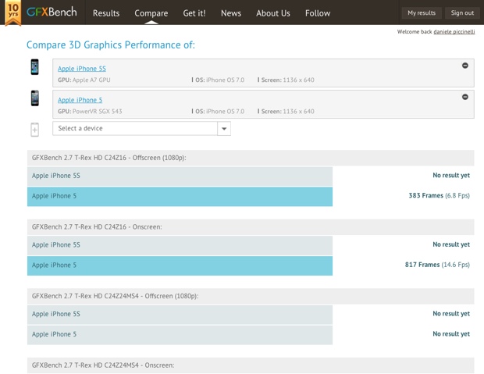The height and width of the screenshot is (374, 484).
Task: Click T-Rex HD C24Z24MS4 Offscreen (1080p) header
Action: pos(251,296)
